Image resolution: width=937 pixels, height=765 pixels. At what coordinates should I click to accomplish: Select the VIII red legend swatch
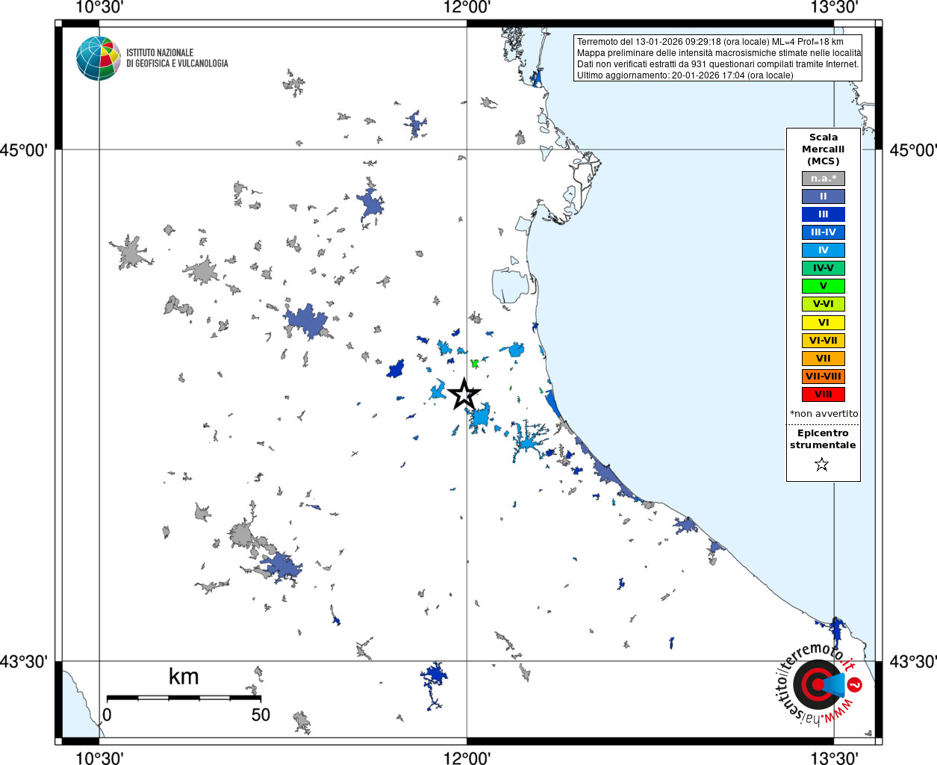(x=824, y=394)
